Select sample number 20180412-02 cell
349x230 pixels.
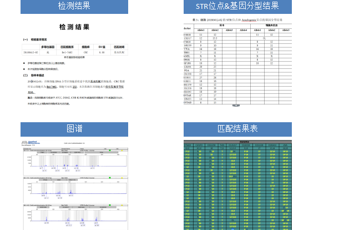pos(31,52)
